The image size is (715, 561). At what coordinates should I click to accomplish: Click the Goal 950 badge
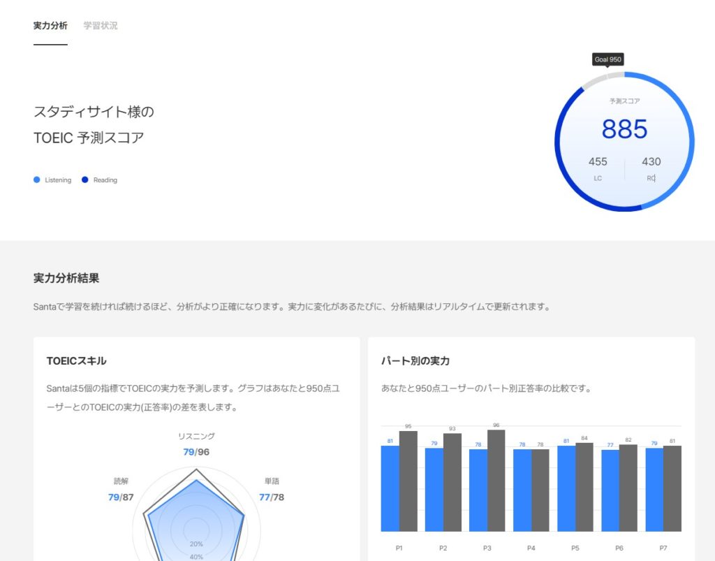[607, 59]
